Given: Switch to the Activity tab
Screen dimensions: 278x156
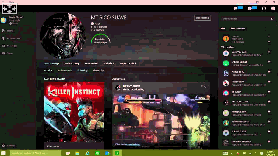Looking at the screenshot, I should 48,70.
